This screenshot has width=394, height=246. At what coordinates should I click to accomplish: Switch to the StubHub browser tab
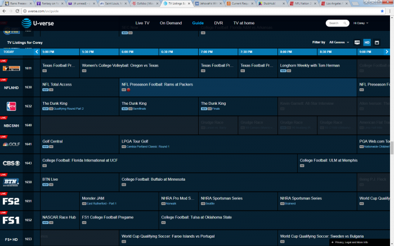pyautogui.click(x=271, y=3)
